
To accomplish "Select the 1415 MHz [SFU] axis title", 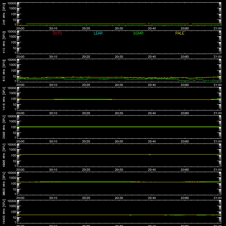I will coord(4,99).
